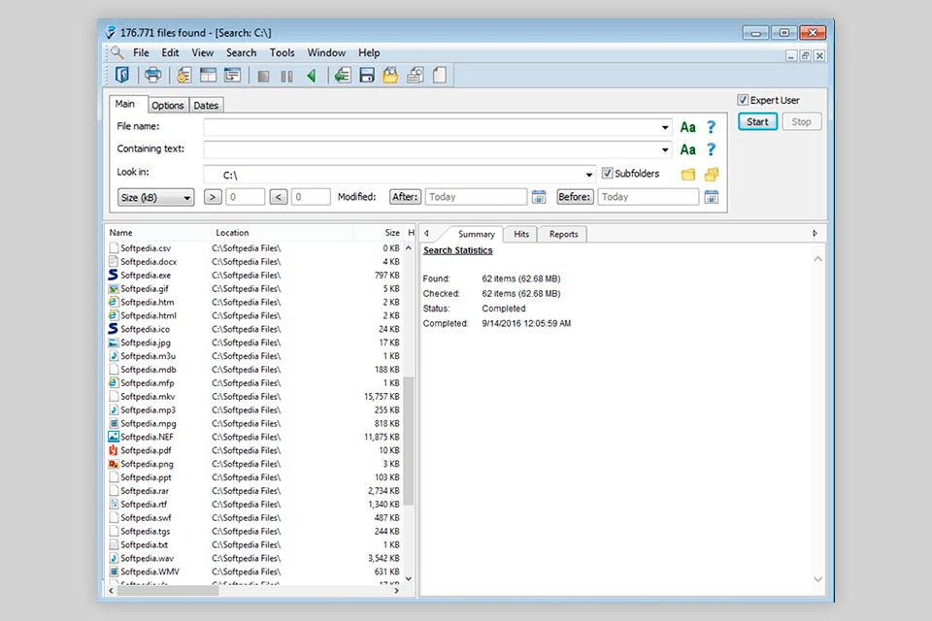Click left tab-scroll arrow beside Summary
This screenshot has height=621, width=932.
[427, 233]
